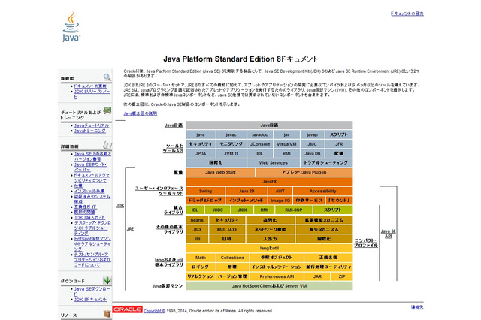Image resolution: width=481 pixels, height=320 pixels.
Task: Open the 互換性ガイド link
Action: coord(85,207)
